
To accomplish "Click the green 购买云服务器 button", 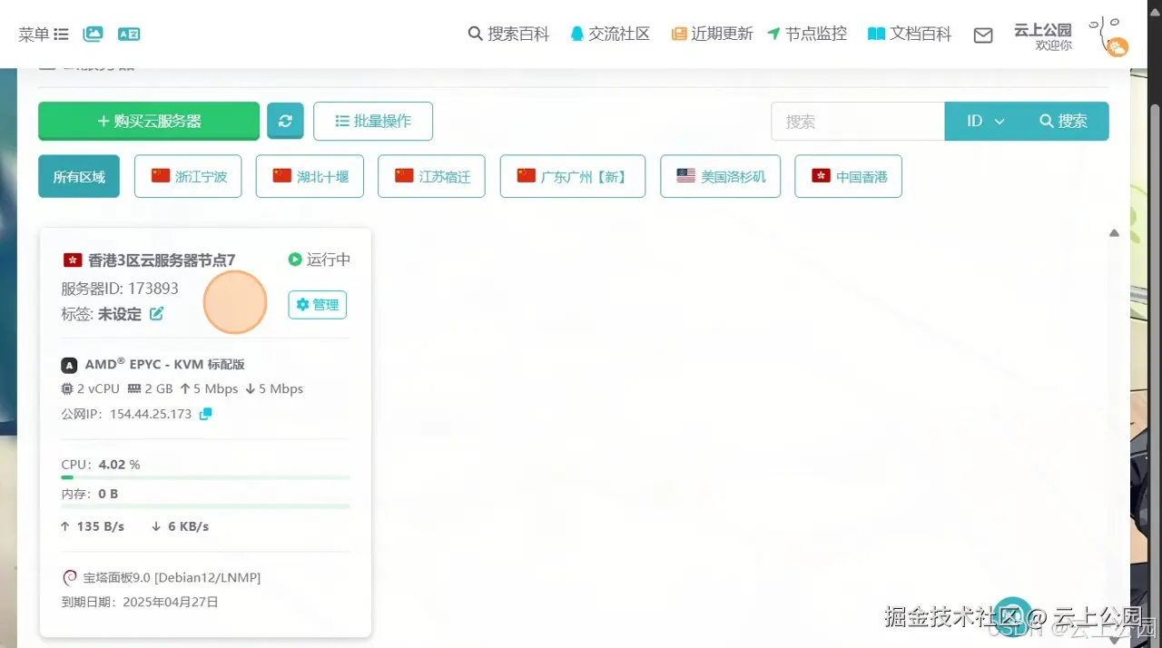I will [x=148, y=121].
